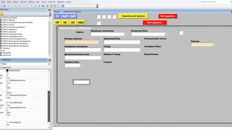Open the Tools menu

point(44,2)
